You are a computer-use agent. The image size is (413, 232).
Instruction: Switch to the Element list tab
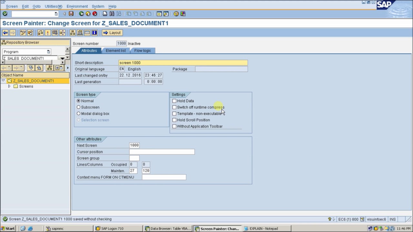pyautogui.click(x=116, y=51)
